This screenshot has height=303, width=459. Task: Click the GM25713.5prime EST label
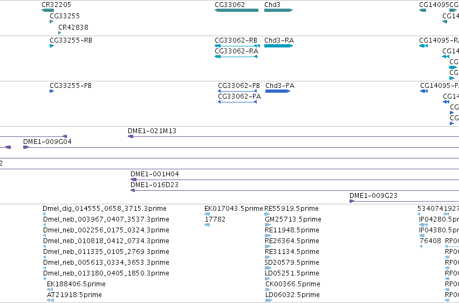click(x=293, y=219)
